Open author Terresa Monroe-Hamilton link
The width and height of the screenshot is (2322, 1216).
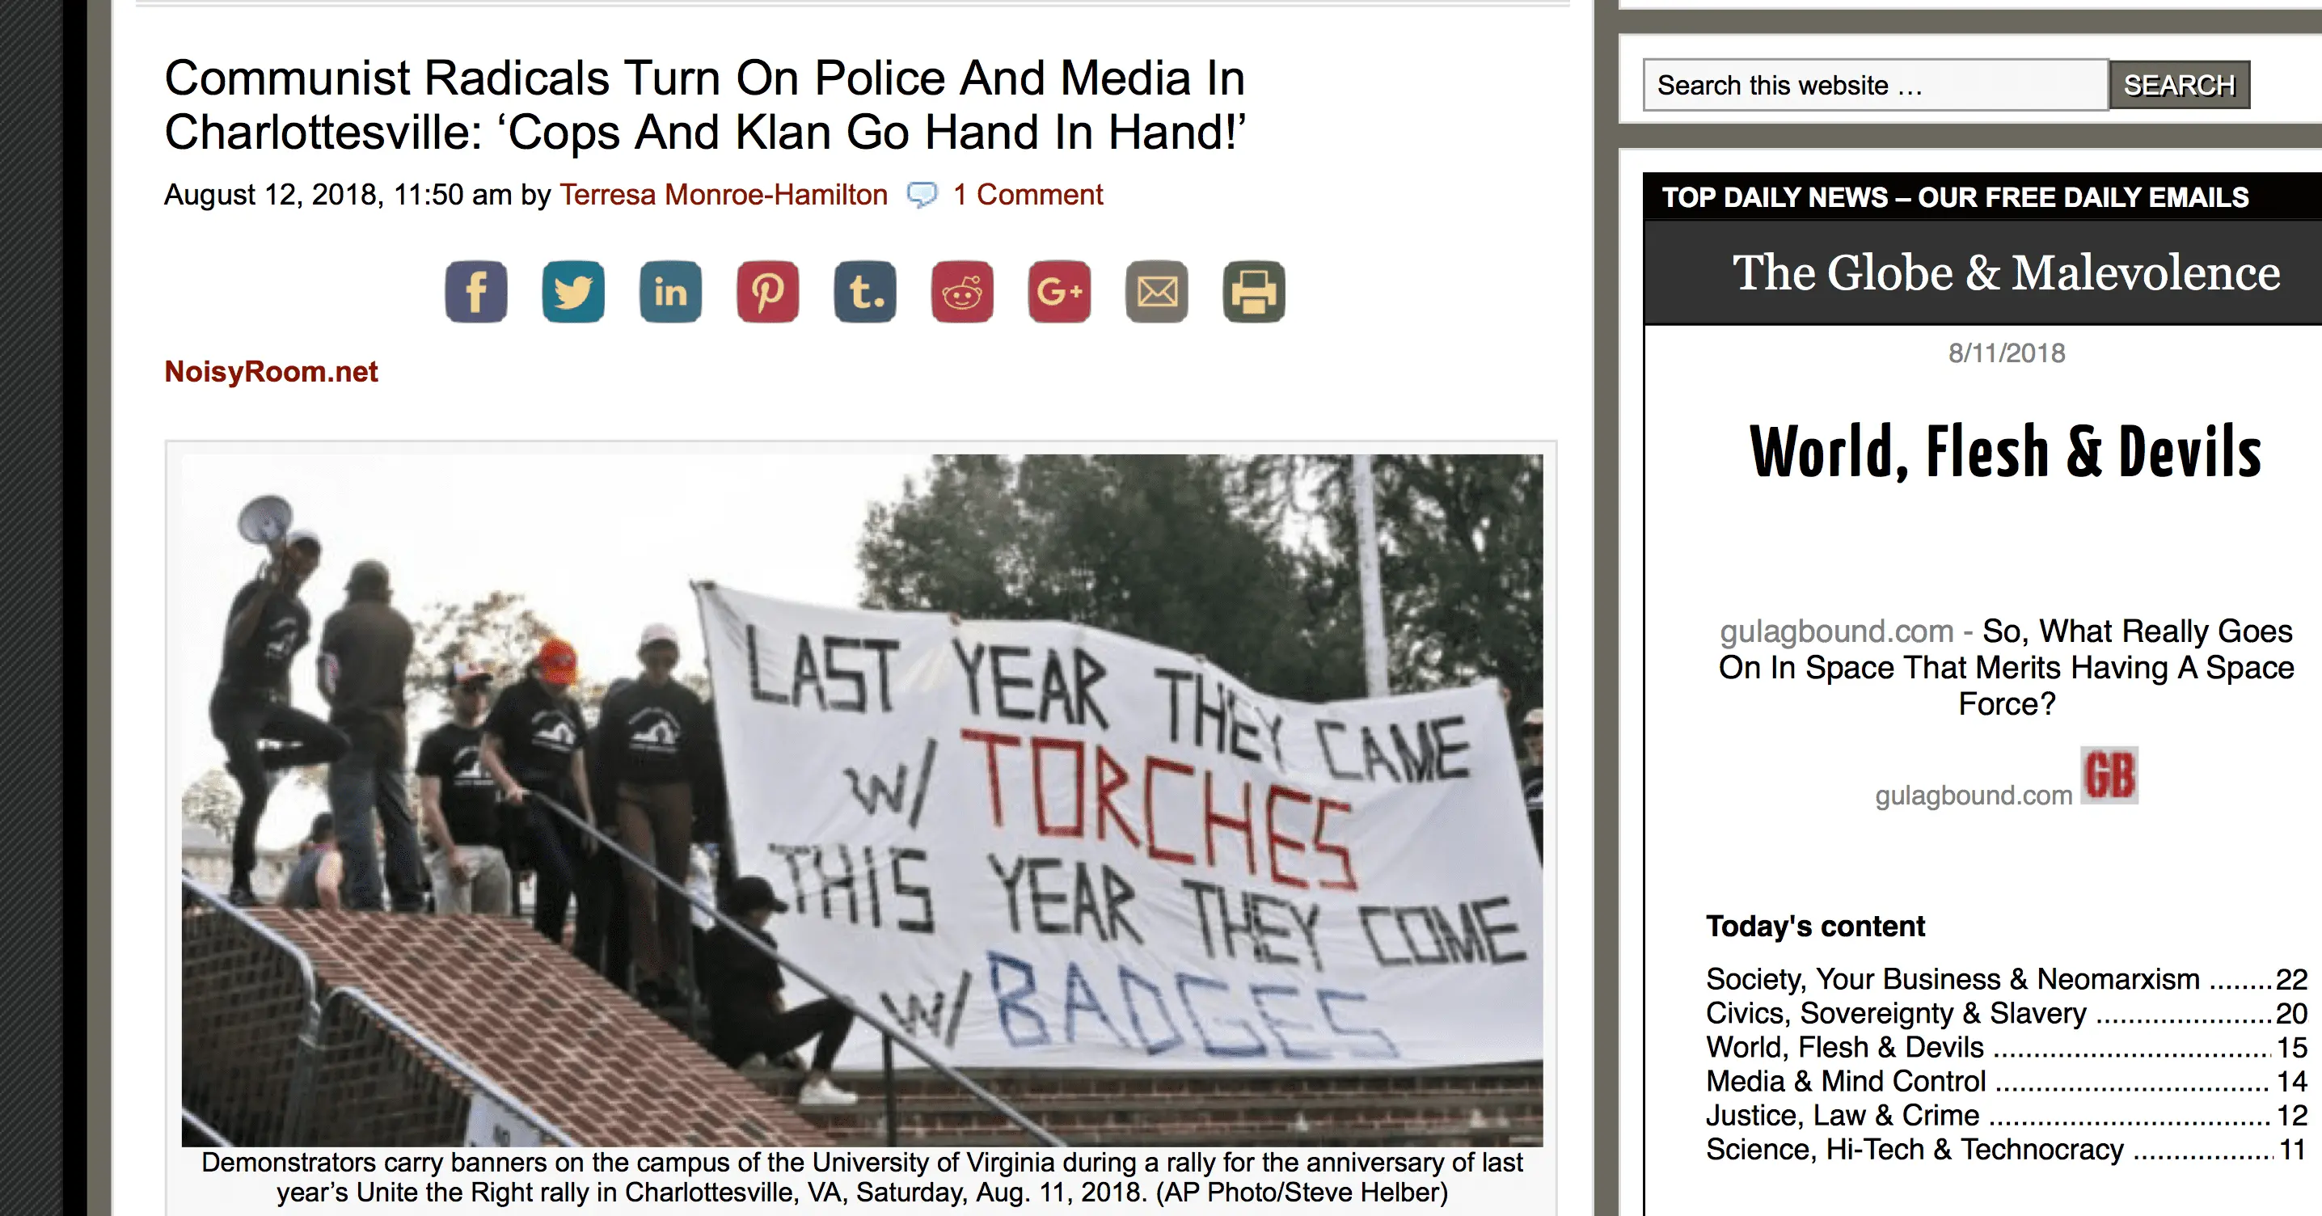[723, 195]
